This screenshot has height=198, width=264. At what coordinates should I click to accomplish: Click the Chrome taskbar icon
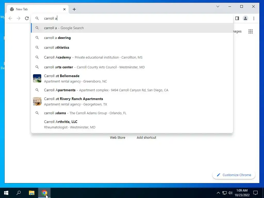[x=44, y=193]
